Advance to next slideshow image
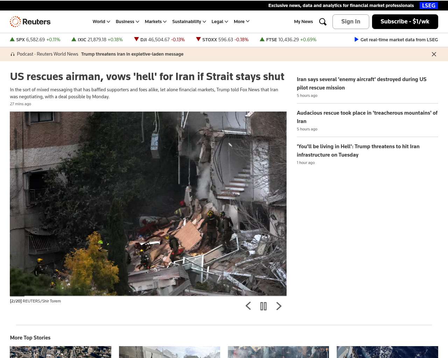The height and width of the screenshot is (358, 448). [279, 306]
